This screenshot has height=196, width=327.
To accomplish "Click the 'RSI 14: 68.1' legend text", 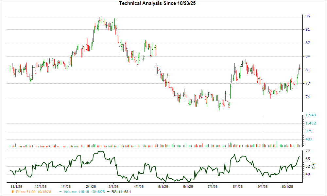I will (x=121, y=192).
